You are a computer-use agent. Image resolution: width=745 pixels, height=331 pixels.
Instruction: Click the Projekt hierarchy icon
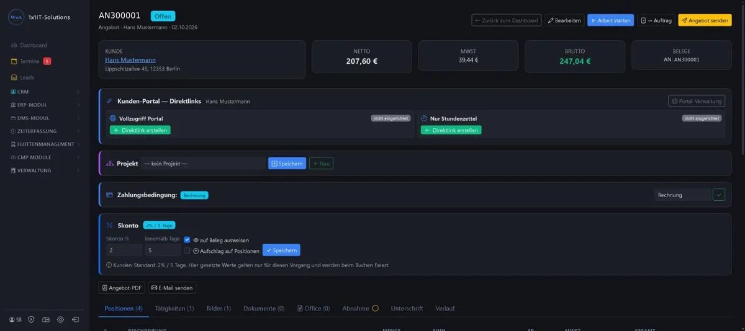(110, 164)
